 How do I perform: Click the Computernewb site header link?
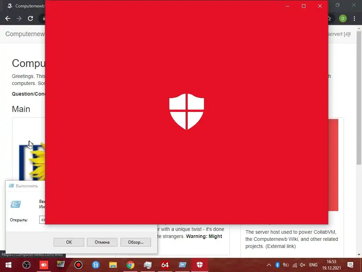coord(25,34)
